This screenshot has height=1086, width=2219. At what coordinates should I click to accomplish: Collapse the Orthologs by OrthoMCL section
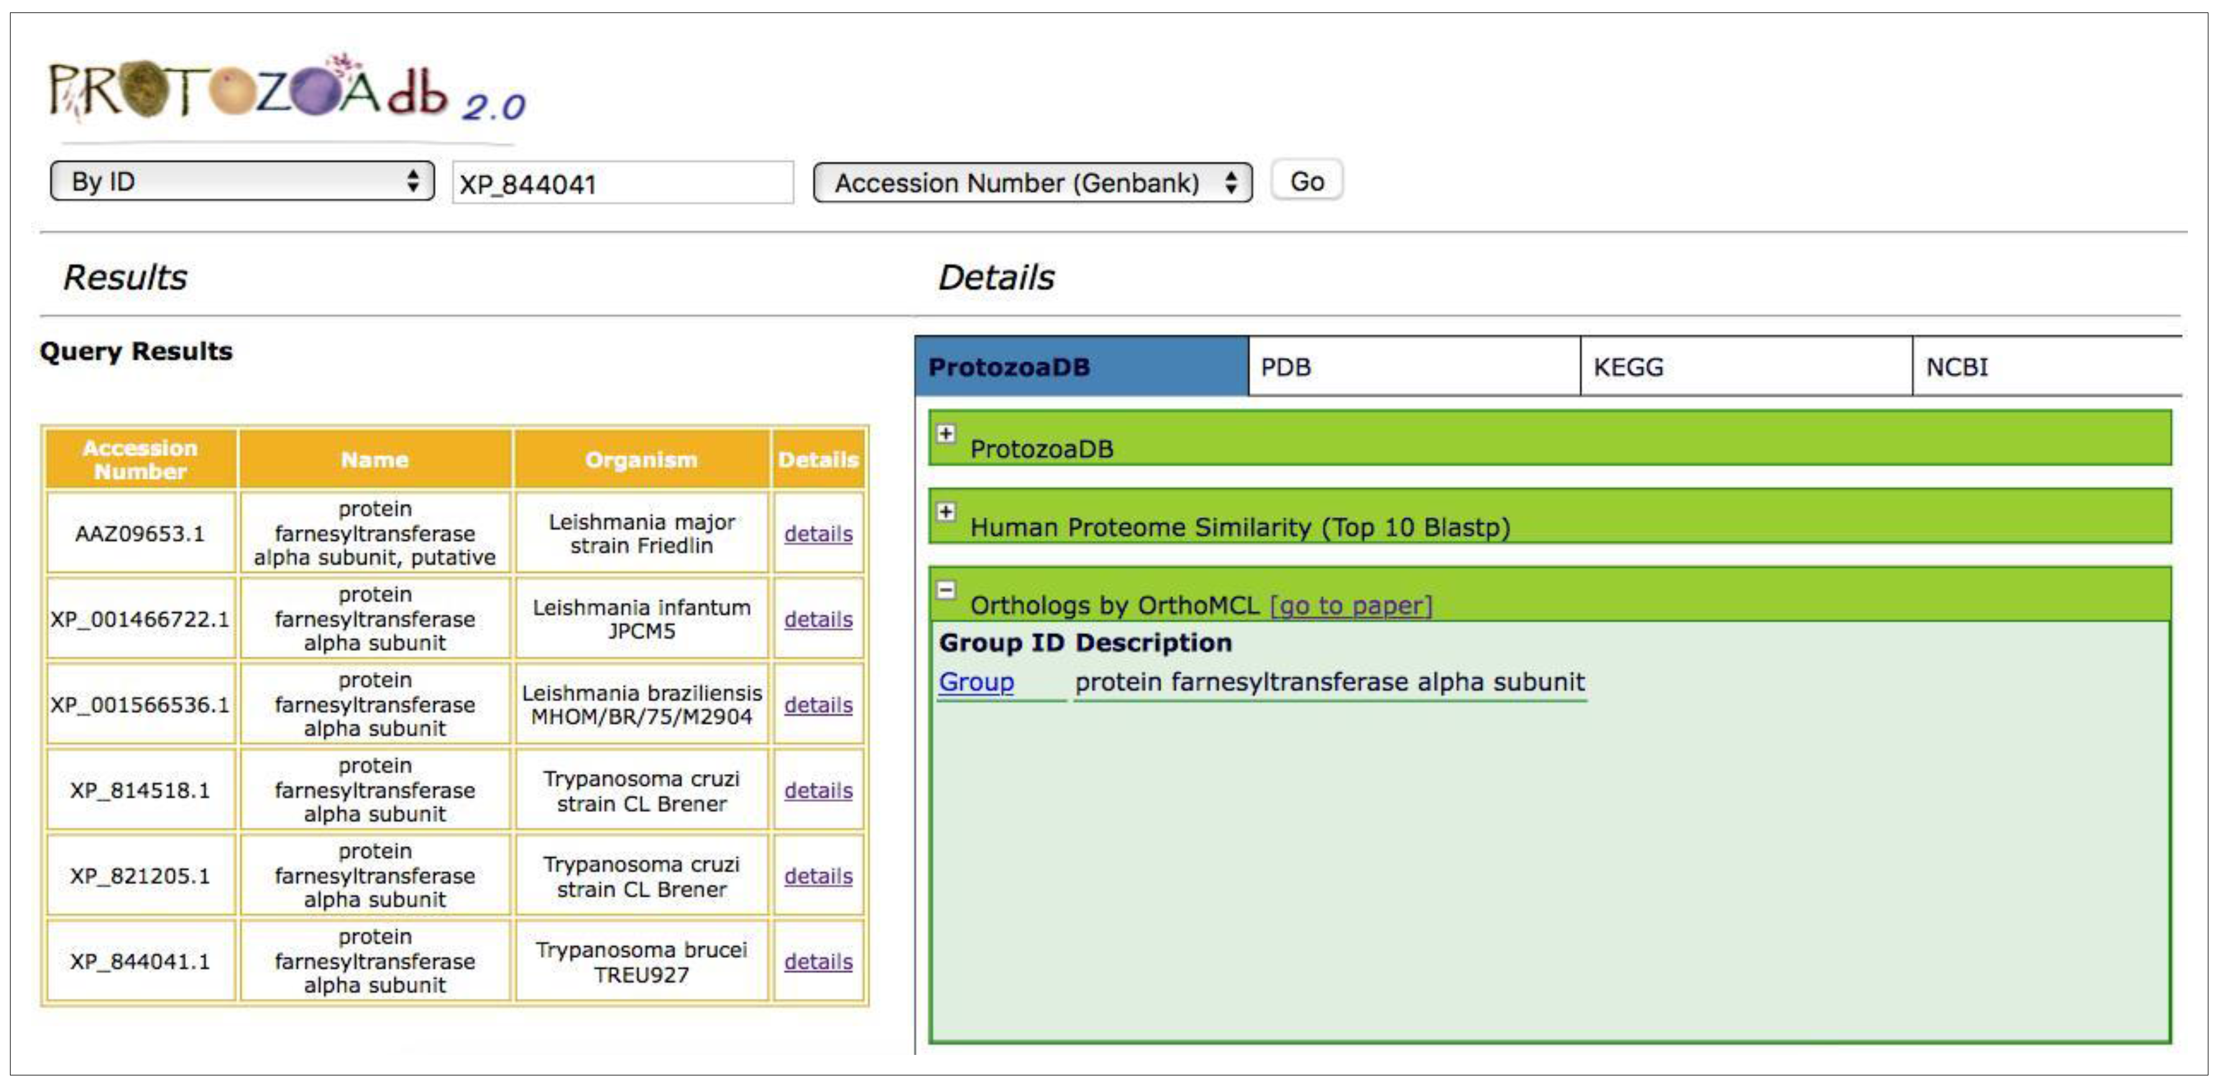pyautogui.click(x=946, y=591)
